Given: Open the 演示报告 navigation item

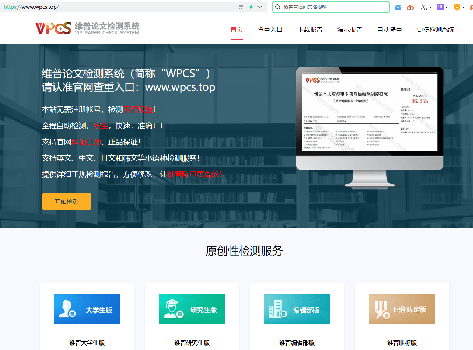Looking at the screenshot, I should pyautogui.click(x=350, y=29).
